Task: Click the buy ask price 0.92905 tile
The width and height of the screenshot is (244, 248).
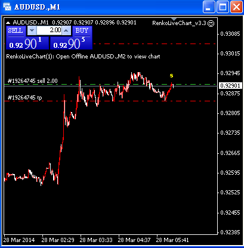Action: [71, 43]
